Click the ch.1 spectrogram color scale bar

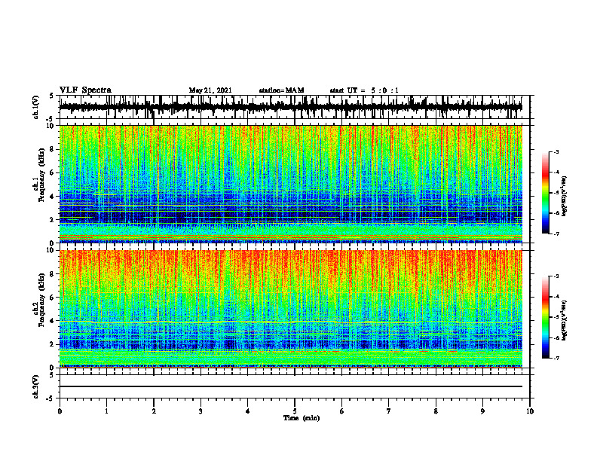point(545,193)
